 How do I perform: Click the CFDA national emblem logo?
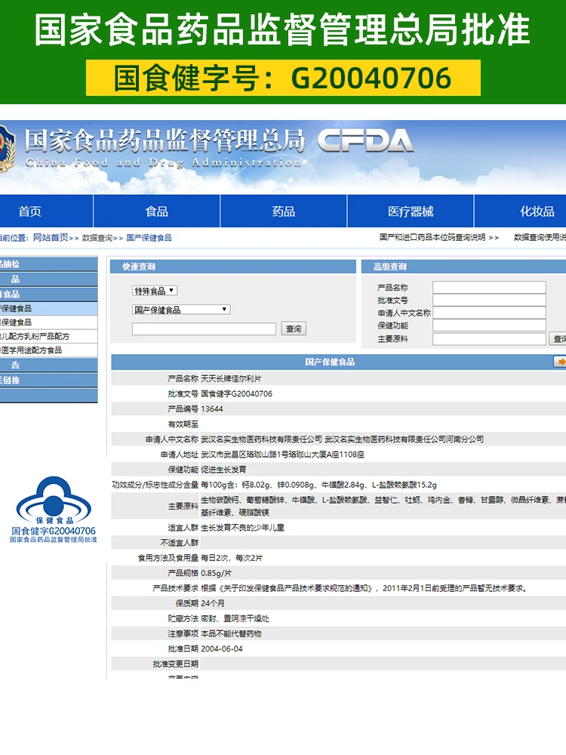point(7,148)
